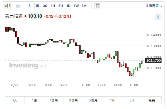Click the 04:00 time axis label

point(48,85)
